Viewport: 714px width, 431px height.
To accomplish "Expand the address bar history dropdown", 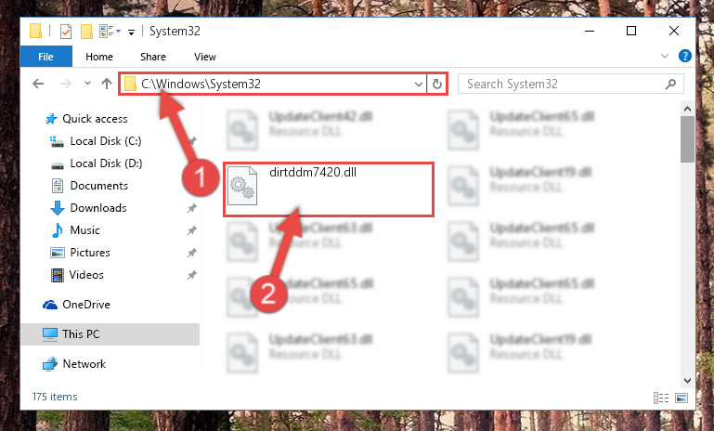I will (418, 84).
